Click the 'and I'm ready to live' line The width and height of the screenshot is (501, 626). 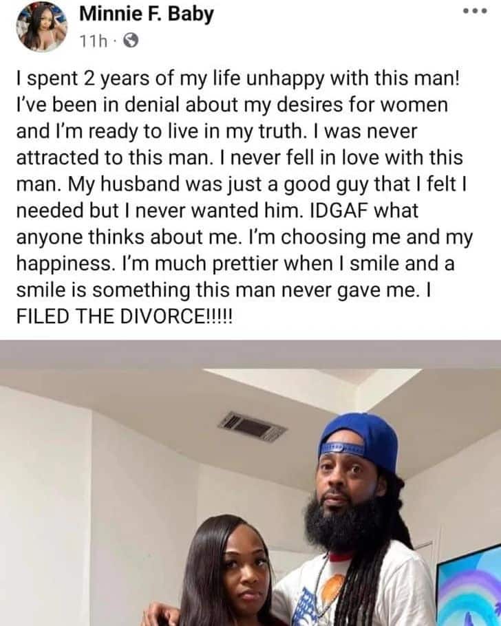[217, 132]
